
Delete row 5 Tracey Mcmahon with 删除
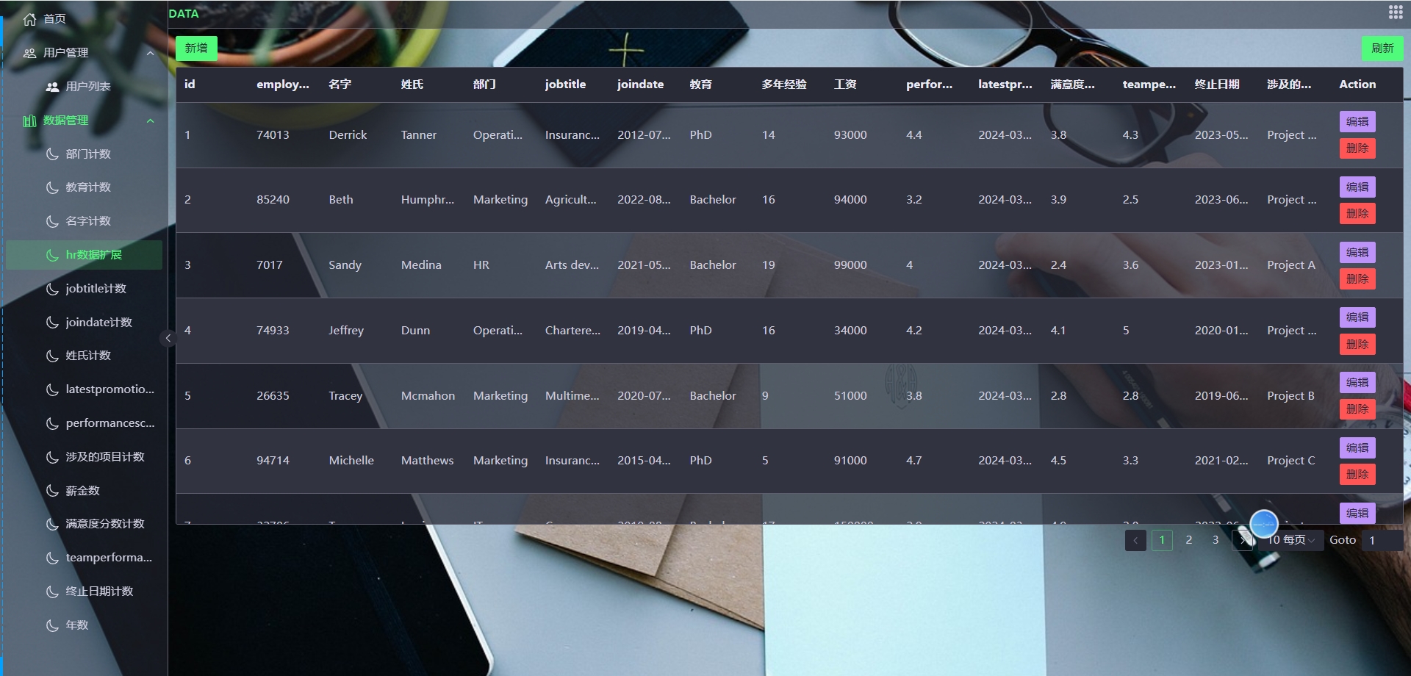[x=1357, y=409]
